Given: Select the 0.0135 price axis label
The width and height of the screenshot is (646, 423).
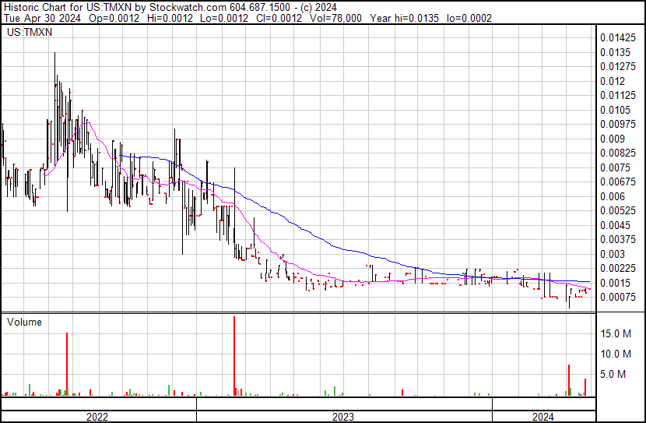Looking at the screenshot, I should [x=615, y=52].
